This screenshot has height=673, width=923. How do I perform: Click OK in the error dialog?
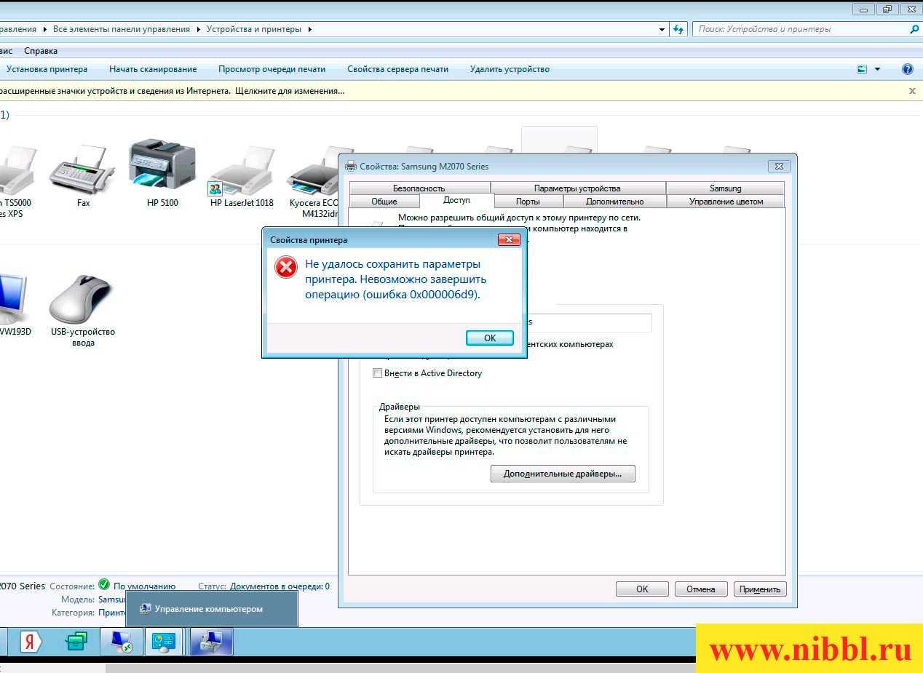[x=490, y=338]
